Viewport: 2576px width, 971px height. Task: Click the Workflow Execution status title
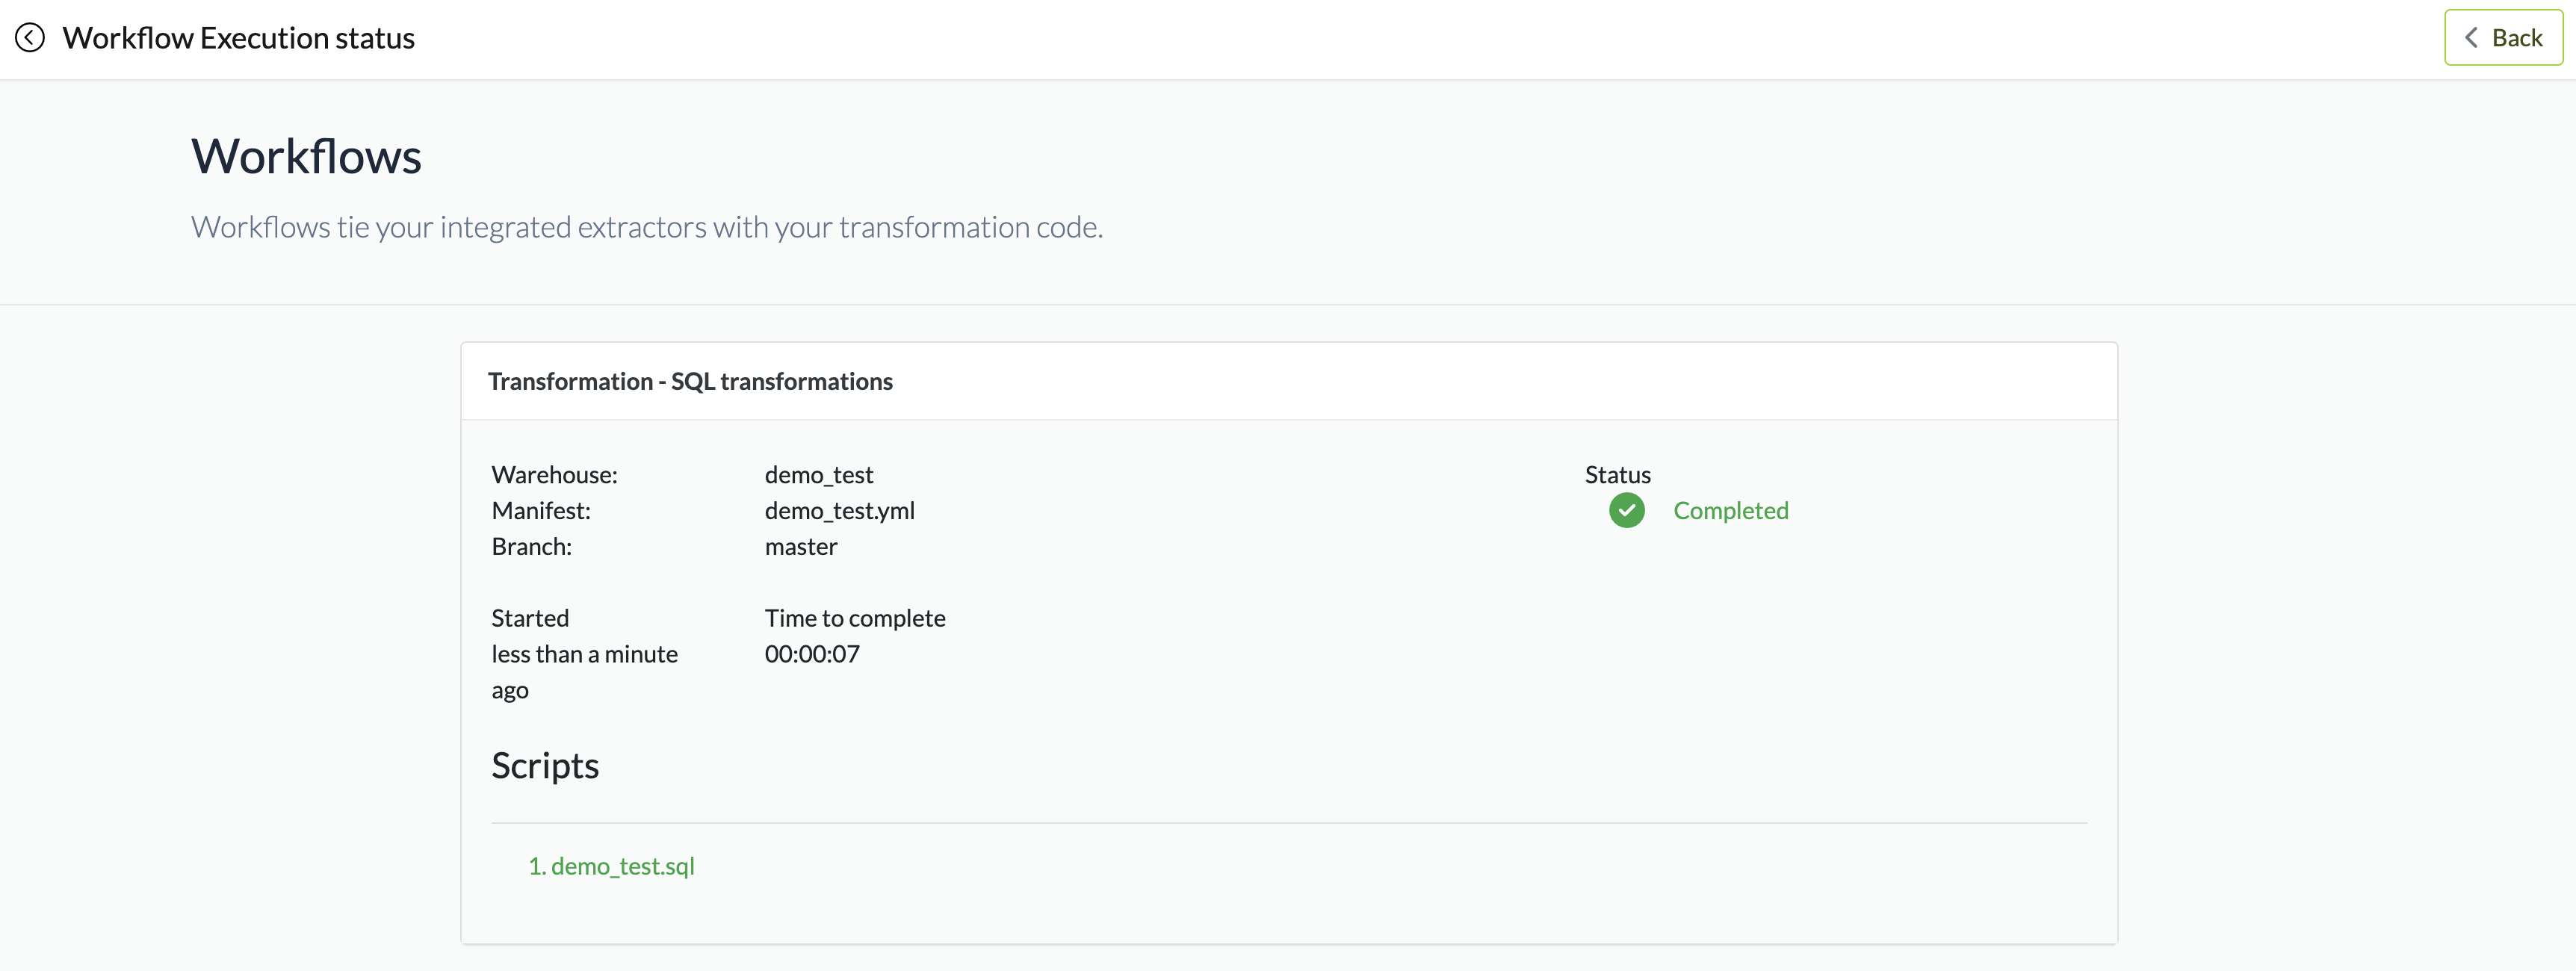(x=238, y=38)
